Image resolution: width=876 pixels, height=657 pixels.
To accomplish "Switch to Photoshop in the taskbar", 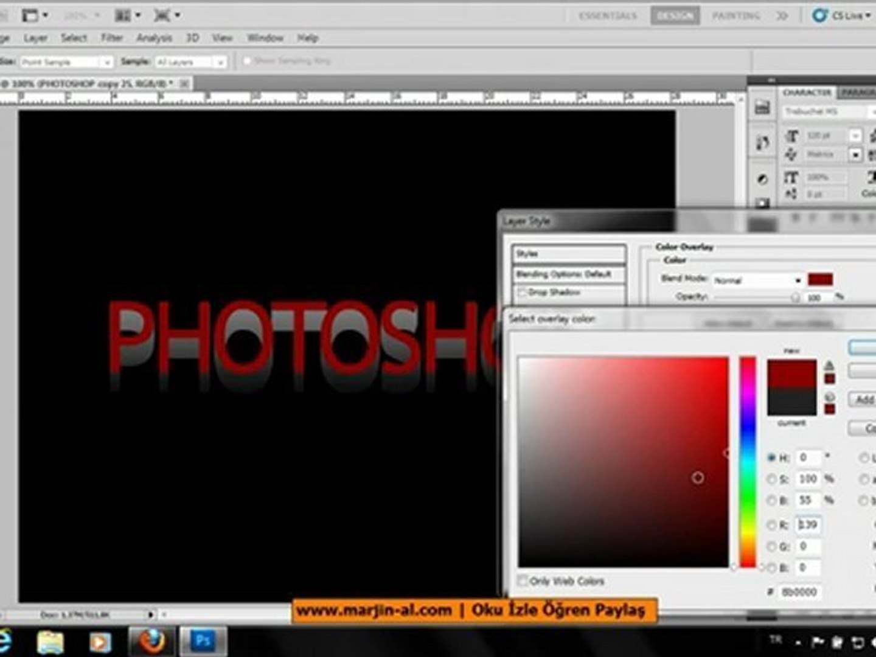I will pyautogui.click(x=202, y=642).
